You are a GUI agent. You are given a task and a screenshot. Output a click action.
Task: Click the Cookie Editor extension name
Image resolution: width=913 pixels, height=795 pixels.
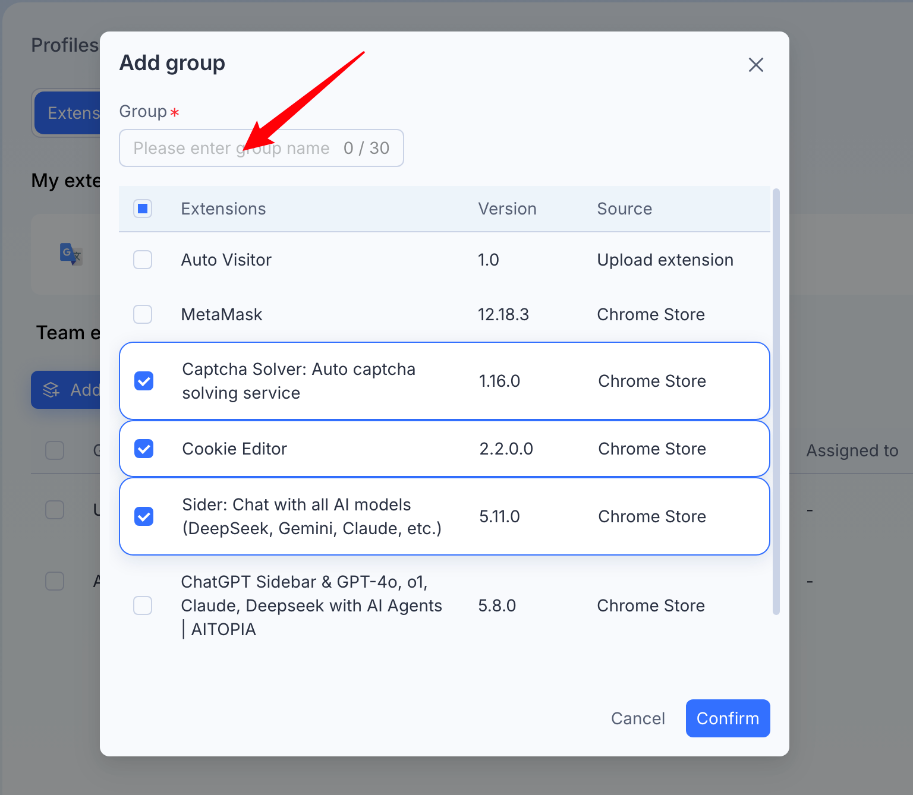point(234,449)
